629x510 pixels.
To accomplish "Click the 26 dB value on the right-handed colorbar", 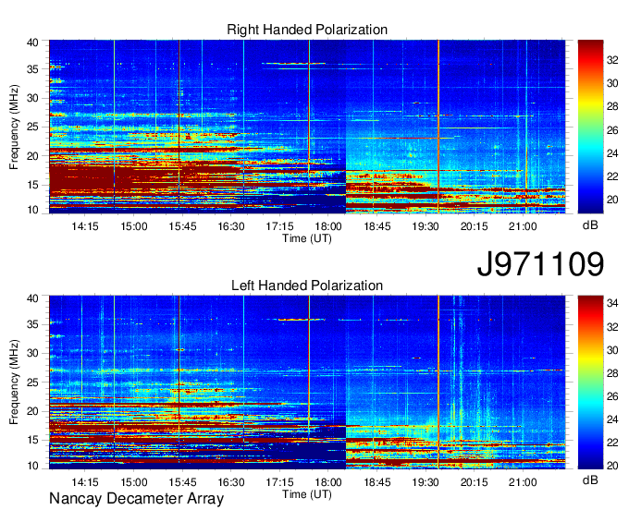I will (612, 129).
